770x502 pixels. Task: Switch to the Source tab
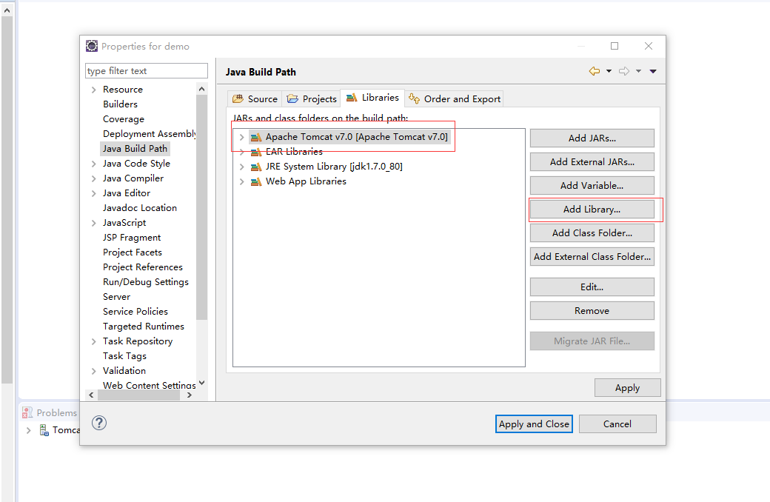(x=255, y=98)
